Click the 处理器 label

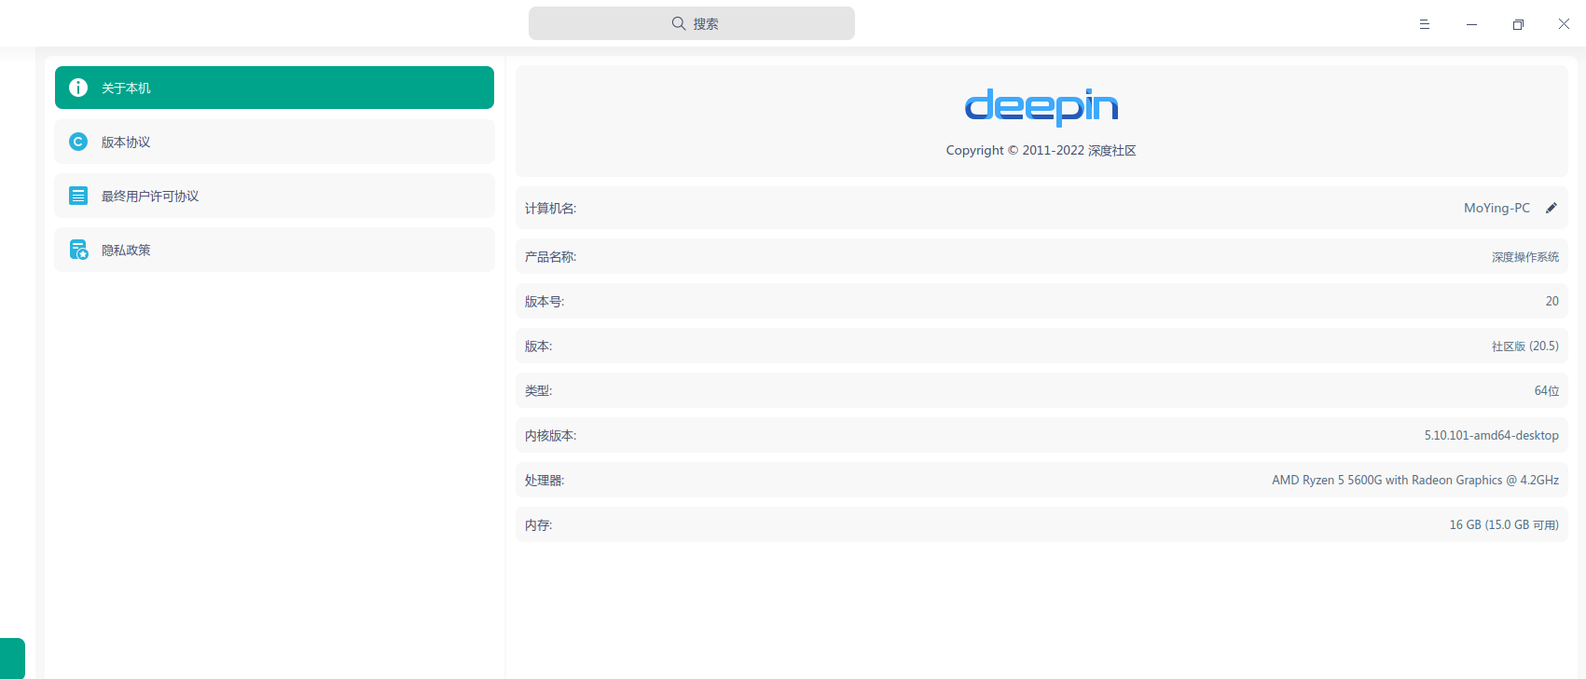point(545,481)
